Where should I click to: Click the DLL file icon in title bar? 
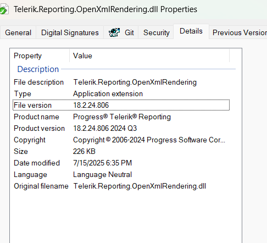pyautogui.click(x=4, y=9)
